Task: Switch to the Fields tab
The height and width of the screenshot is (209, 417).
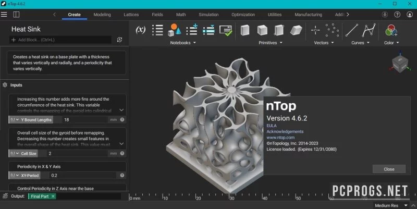Action: coord(157,15)
